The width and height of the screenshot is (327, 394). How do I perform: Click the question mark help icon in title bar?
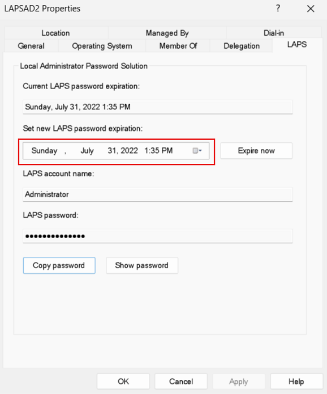pyautogui.click(x=278, y=9)
